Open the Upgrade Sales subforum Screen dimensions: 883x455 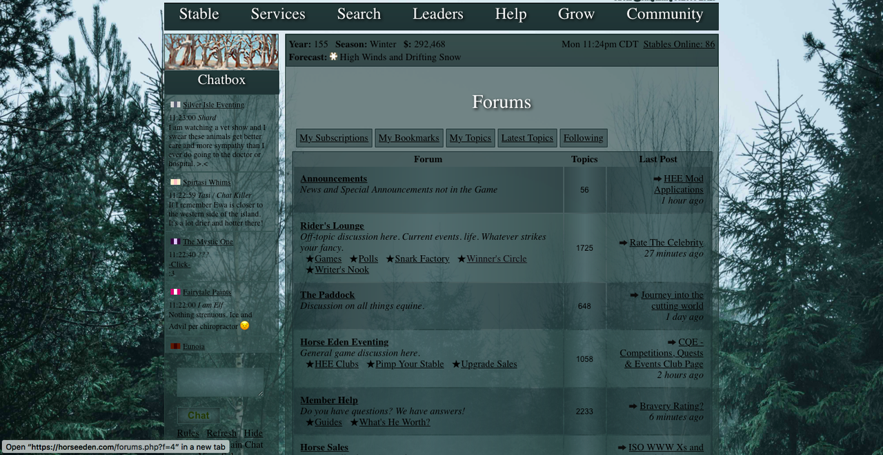coord(489,364)
